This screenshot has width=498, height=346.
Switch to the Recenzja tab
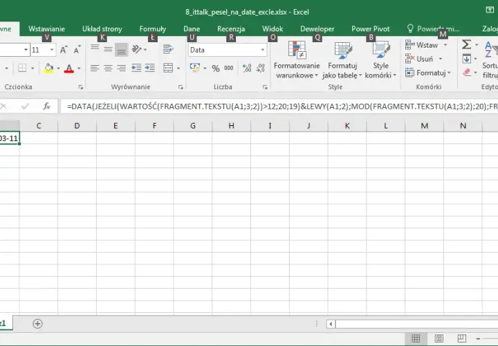(x=231, y=29)
